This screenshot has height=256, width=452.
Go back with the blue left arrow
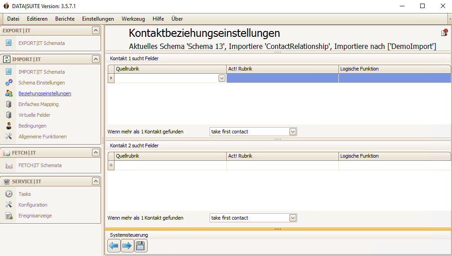pos(114,246)
